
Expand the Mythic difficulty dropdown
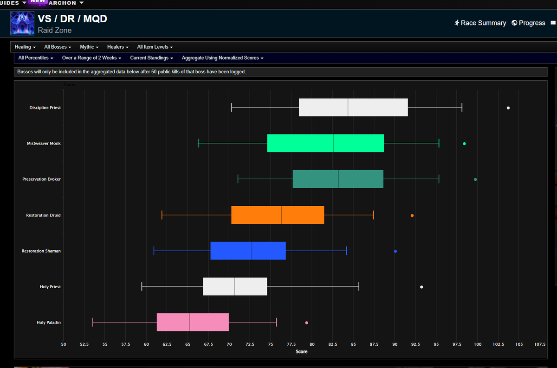pos(89,47)
